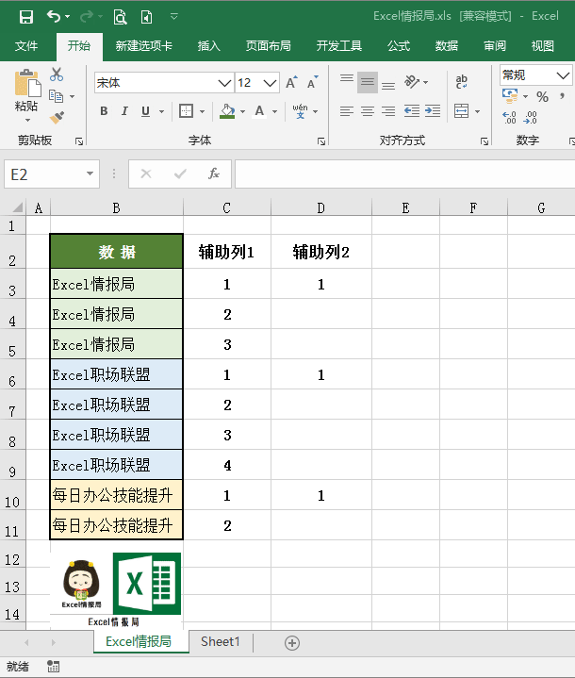This screenshot has height=678, width=575.
Task: Toggle italic formatting
Action: (124, 111)
